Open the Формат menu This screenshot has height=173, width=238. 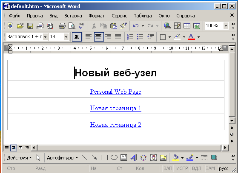point(97,16)
